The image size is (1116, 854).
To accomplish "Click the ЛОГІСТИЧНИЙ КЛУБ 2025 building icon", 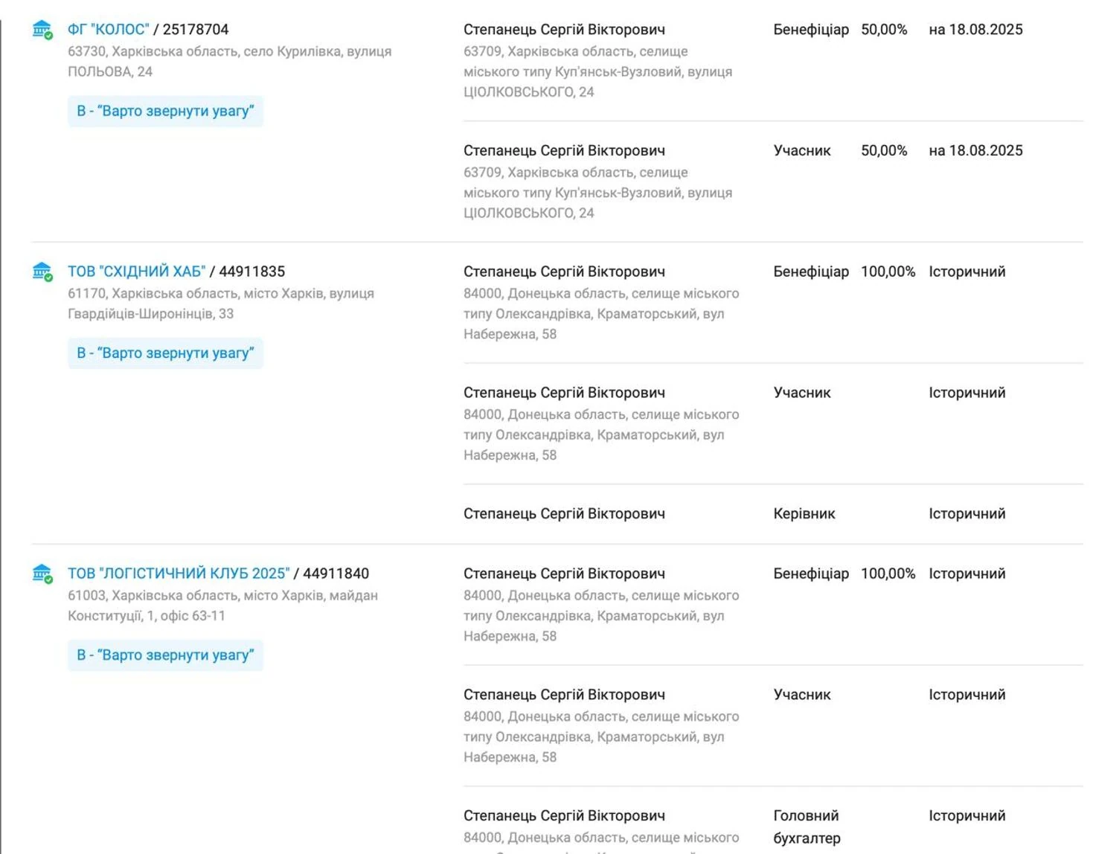I will tap(42, 574).
